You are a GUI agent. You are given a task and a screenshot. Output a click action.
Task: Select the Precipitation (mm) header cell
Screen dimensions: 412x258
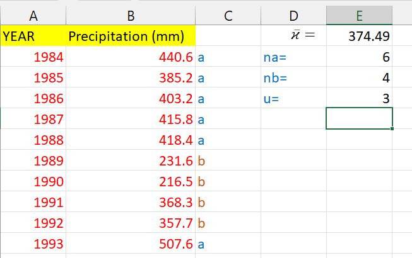[x=130, y=36]
